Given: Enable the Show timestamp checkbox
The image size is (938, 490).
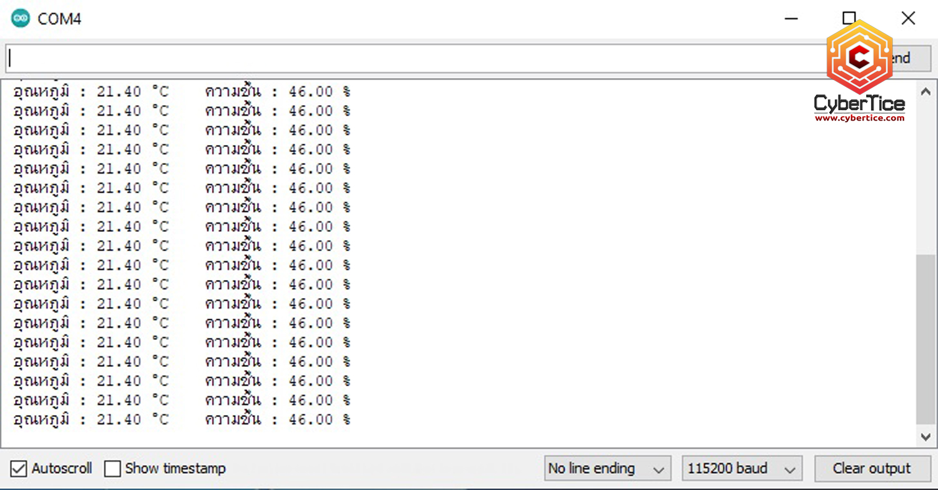Looking at the screenshot, I should click(113, 468).
